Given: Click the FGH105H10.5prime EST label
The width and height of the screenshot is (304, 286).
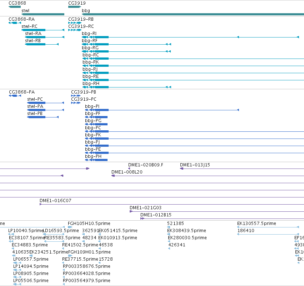Looking at the screenshot, I should [x=89, y=224].
